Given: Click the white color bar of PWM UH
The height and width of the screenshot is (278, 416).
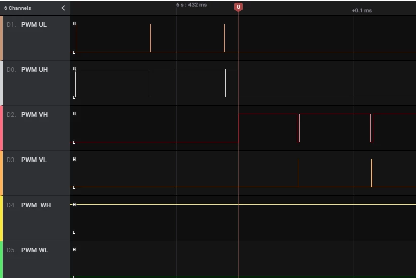Looking at the screenshot, I should click(2, 83).
